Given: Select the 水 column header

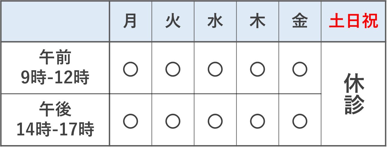Looking at the screenshot, I should tap(215, 21).
